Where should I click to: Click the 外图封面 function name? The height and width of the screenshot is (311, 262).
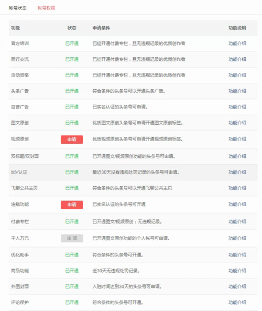coord(20,286)
